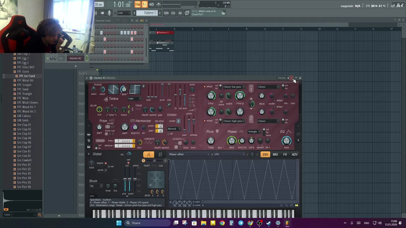Image resolution: width=406 pixels, height=228 pixels.
Task: Open File Explorer from the taskbar
Action: click(x=204, y=223)
